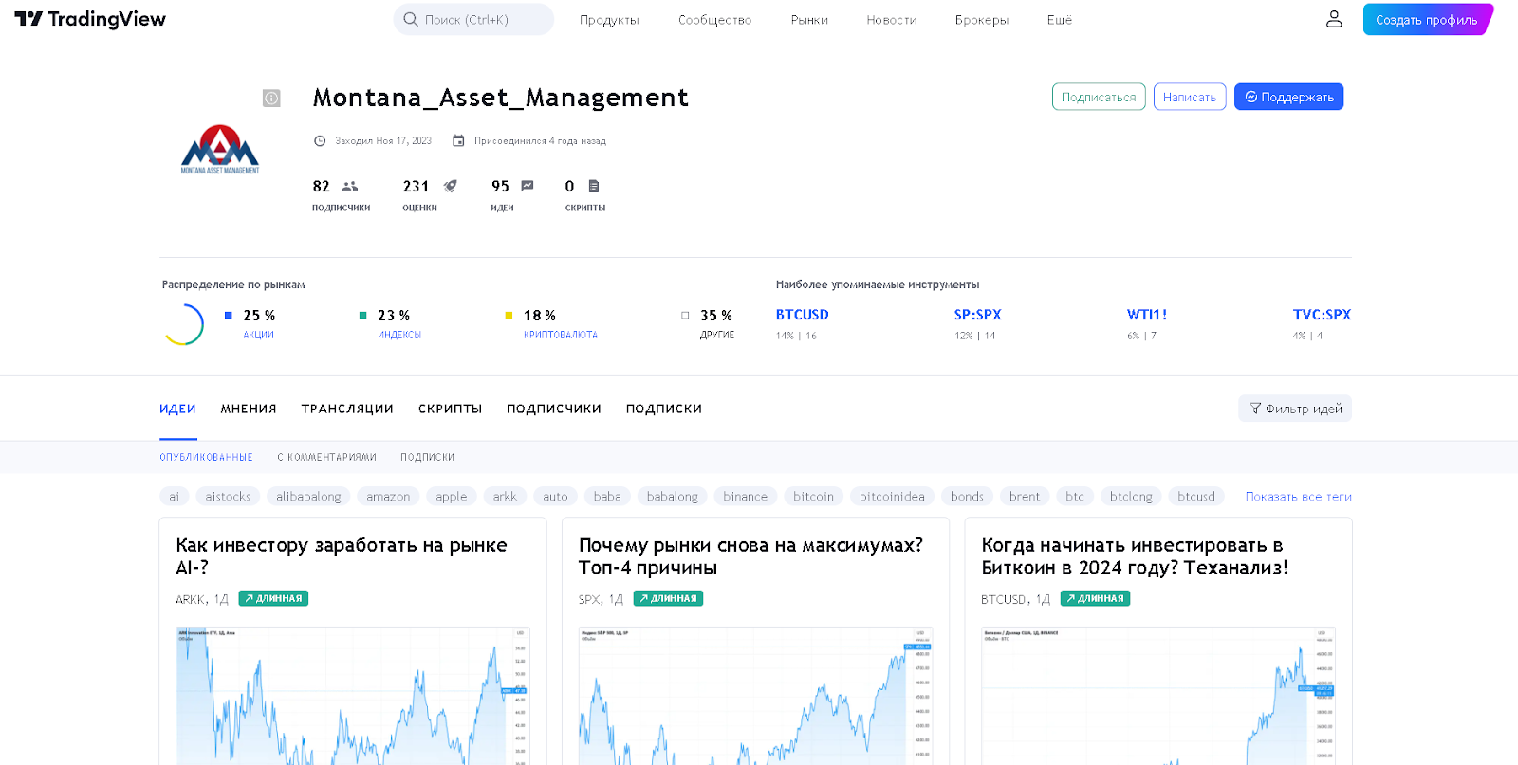Open the SP:SPX instrument link
This screenshot has height=765, width=1518.
click(978, 315)
